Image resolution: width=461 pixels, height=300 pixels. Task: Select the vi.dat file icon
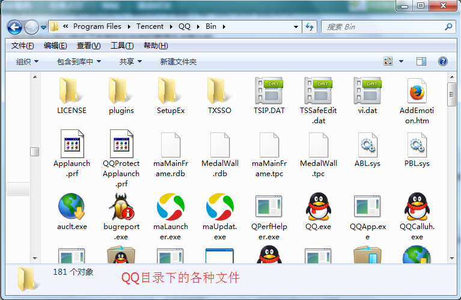367,91
